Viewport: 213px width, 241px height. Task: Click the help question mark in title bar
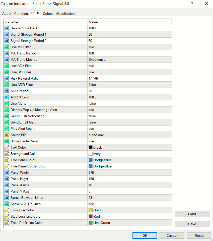tap(192, 4)
